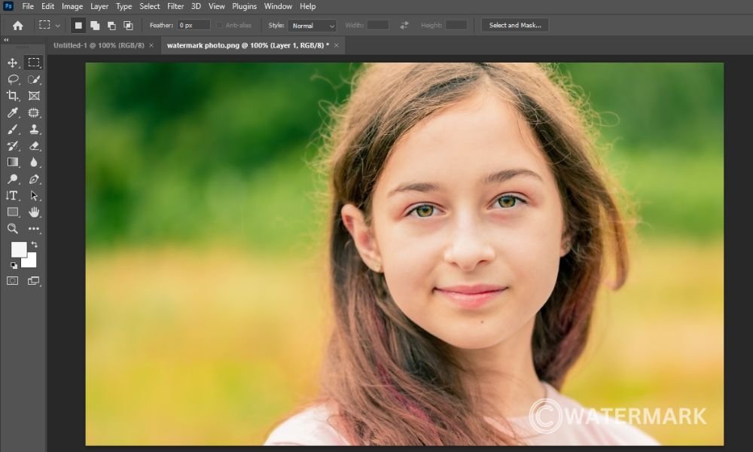Screen dimensions: 753x452
Task: Open the Filter menu
Action: (175, 6)
